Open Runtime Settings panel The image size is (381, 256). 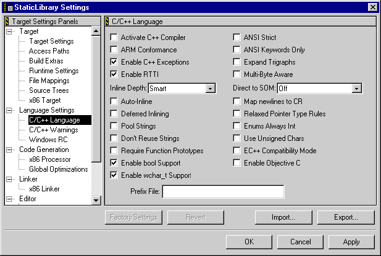coord(54,71)
